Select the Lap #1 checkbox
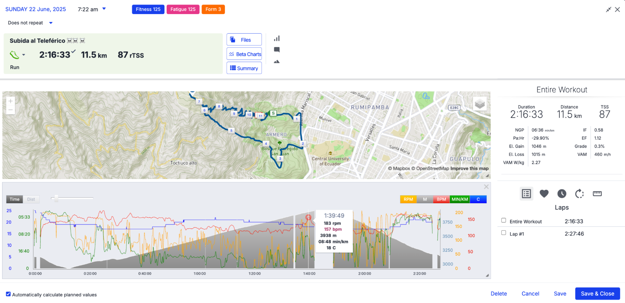This screenshot has width=625, height=303. point(503,233)
